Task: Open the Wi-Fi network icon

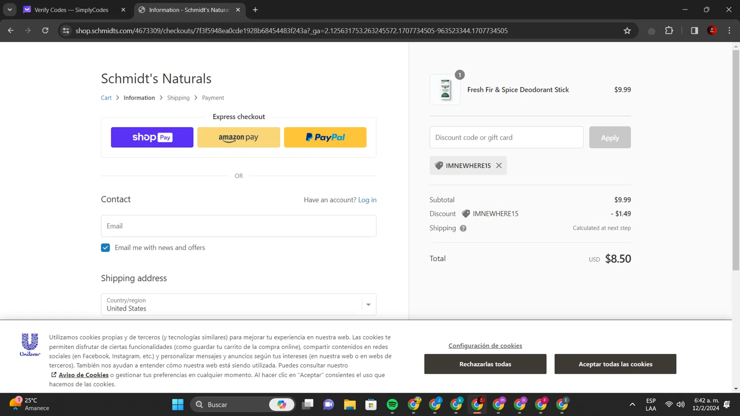Action: click(x=668, y=405)
